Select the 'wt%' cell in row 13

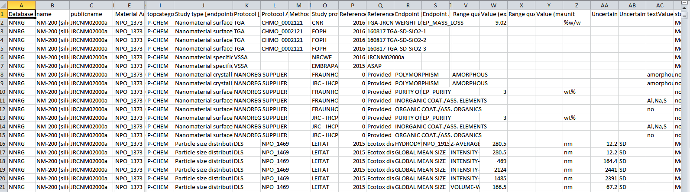tap(577, 118)
